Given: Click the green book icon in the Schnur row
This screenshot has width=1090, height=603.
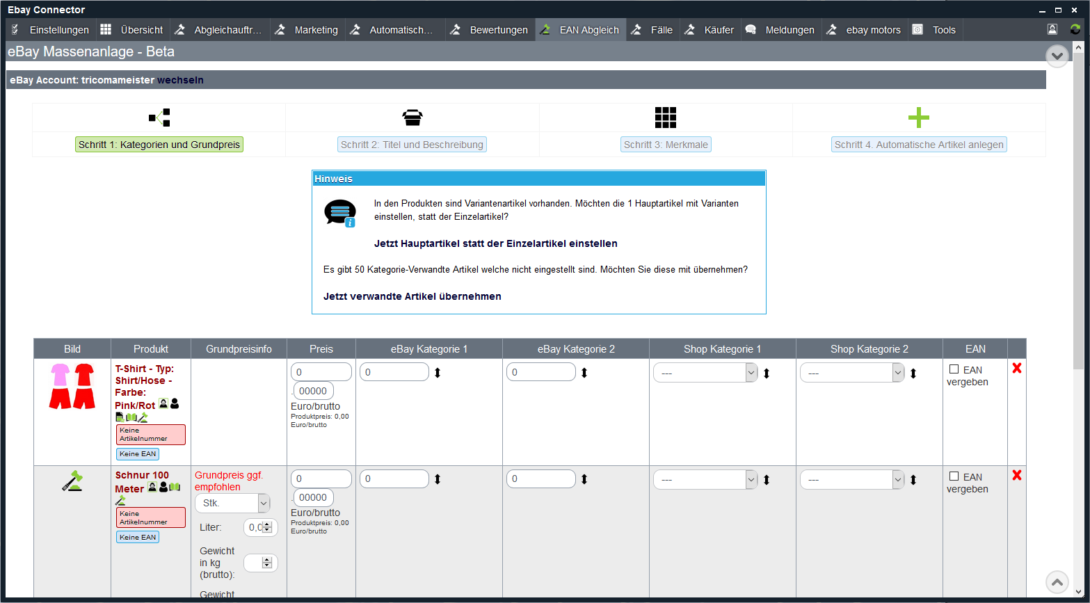Looking at the screenshot, I should 175,486.
